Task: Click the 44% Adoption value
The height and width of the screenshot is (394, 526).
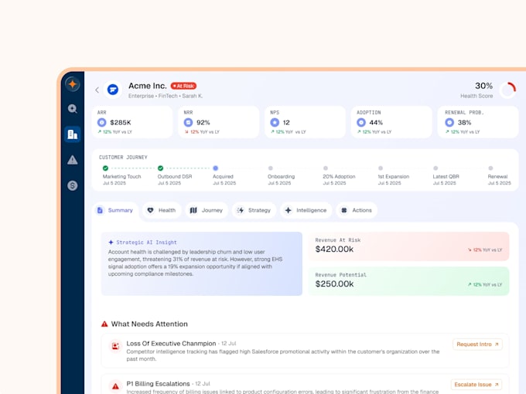Action: [x=376, y=123]
